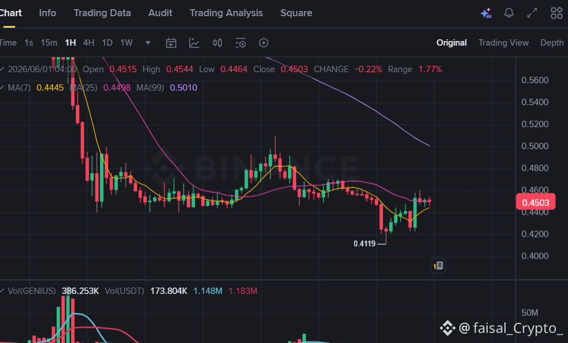This screenshot has height=343, width=568.
Task: Click the MA(99) value 0.5010
Action: (x=183, y=88)
